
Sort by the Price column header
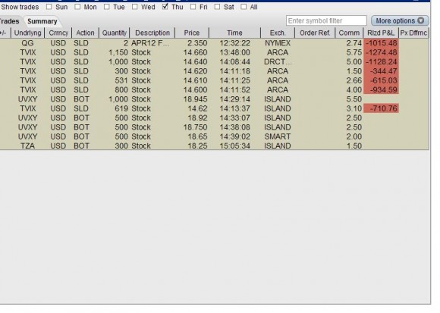click(x=192, y=33)
